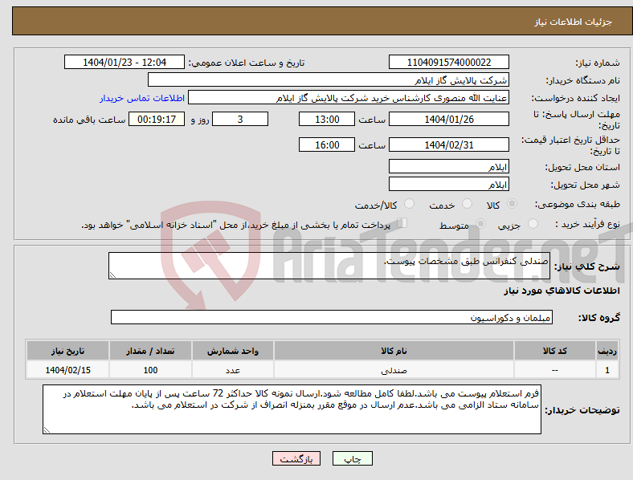Click the جزئیات اطلاعات نیاز header title
This screenshot has width=633, height=480.
(x=574, y=22)
